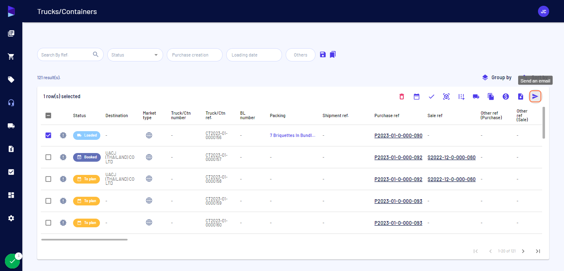Open the 7 Briquettes In Bundl... packing link

293,135
